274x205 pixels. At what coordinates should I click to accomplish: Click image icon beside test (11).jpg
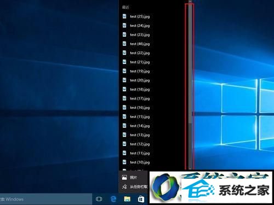[x=124, y=153]
